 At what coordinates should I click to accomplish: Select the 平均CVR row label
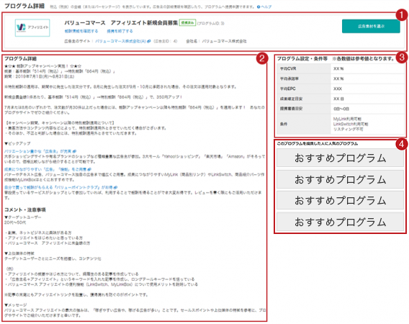[x=288, y=68]
